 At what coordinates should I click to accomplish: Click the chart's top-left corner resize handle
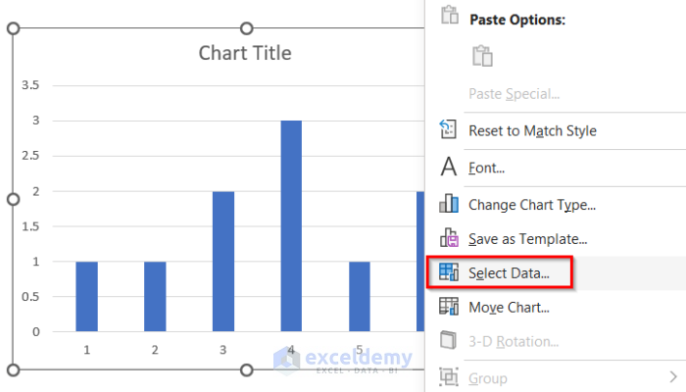14,28
